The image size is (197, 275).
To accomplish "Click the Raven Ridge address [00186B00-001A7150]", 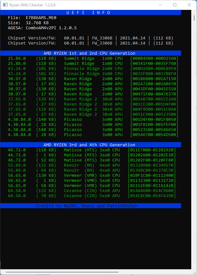I will pyautogui.click(x=154, y=79).
